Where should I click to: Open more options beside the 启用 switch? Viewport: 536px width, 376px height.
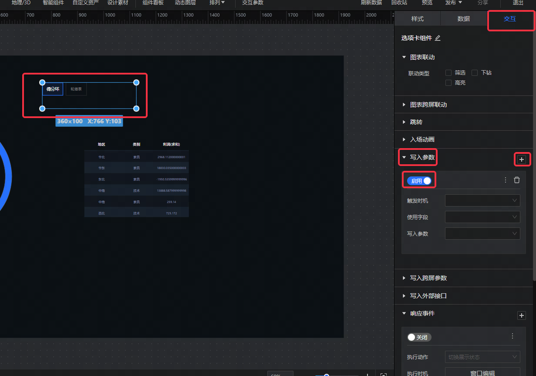[506, 180]
